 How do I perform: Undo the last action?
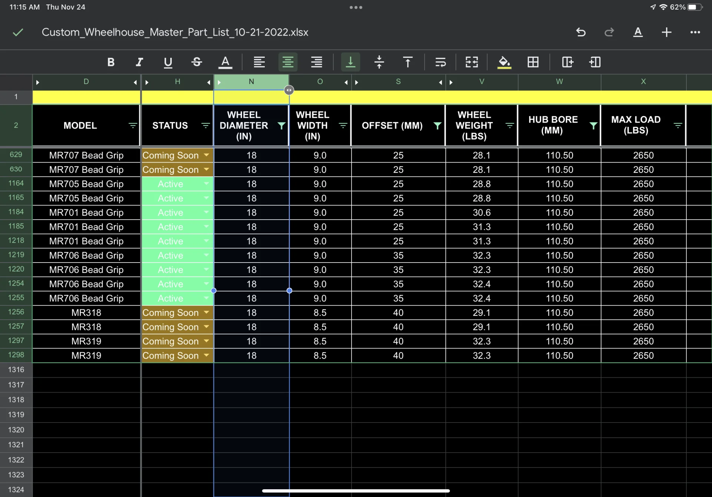point(581,32)
